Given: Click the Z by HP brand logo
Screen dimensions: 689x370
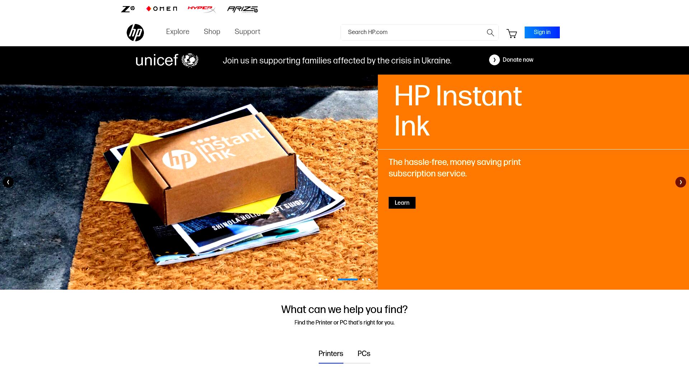Looking at the screenshot, I should (x=128, y=9).
